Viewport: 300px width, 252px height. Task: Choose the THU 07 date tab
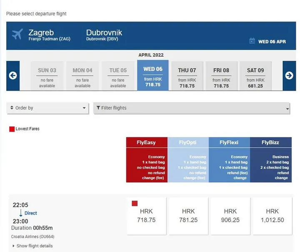[187, 76]
